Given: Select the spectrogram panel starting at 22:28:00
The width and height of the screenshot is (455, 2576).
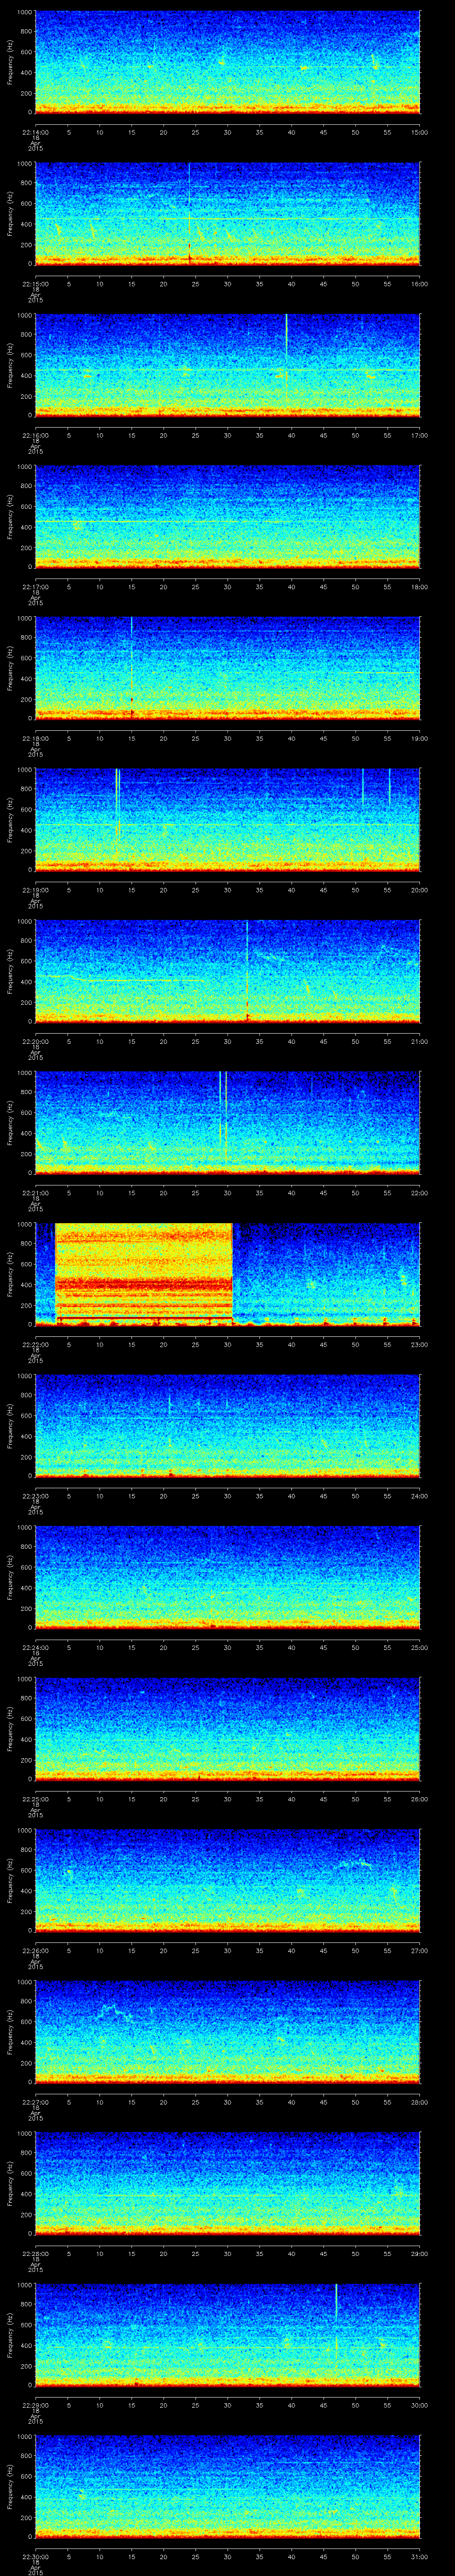Looking at the screenshot, I should [228, 2183].
